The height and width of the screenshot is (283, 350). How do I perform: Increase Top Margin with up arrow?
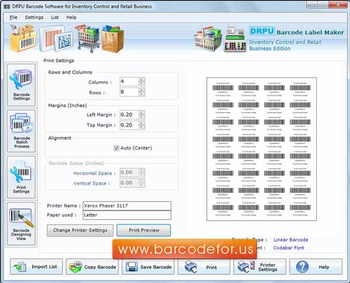pyautogui.click(x=142, y=123)
